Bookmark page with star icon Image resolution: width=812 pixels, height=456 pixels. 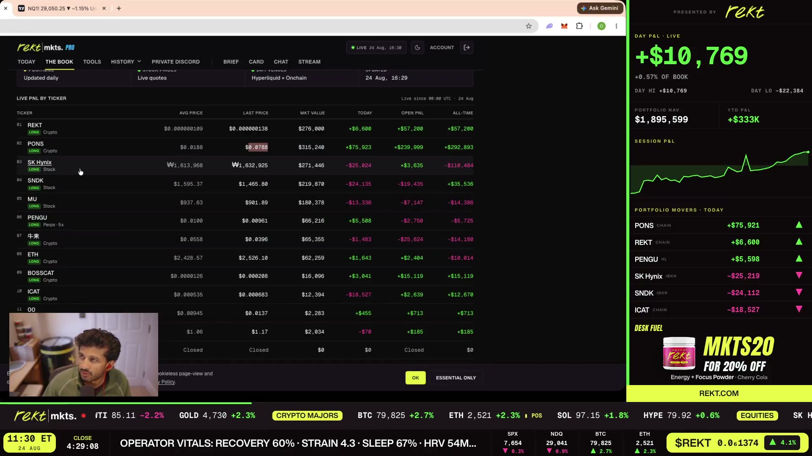(529, 26)
